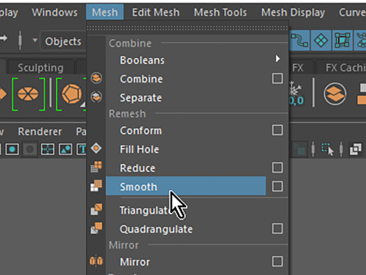This screenshot has height=275, width=366.
Task: Open the Renderer panel menu
Action: (40, 131)
